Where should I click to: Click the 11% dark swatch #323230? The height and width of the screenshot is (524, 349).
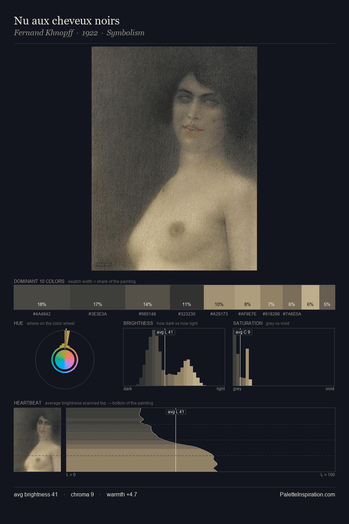187,297
